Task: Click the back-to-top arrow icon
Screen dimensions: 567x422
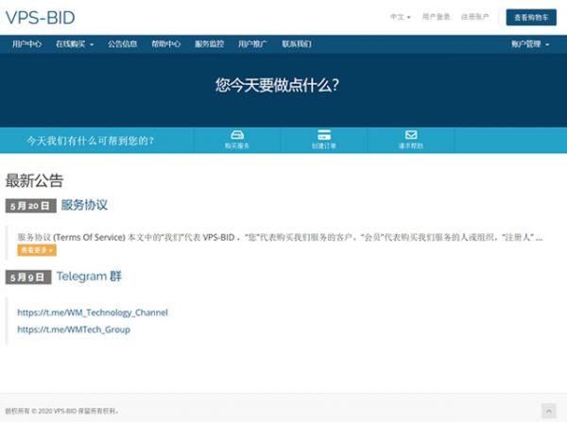Action: pos(548,412)
